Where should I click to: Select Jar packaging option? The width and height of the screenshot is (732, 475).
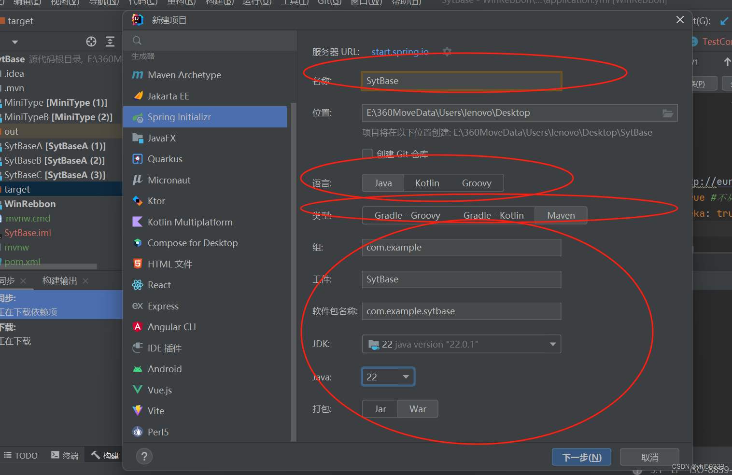coord(380,409)
